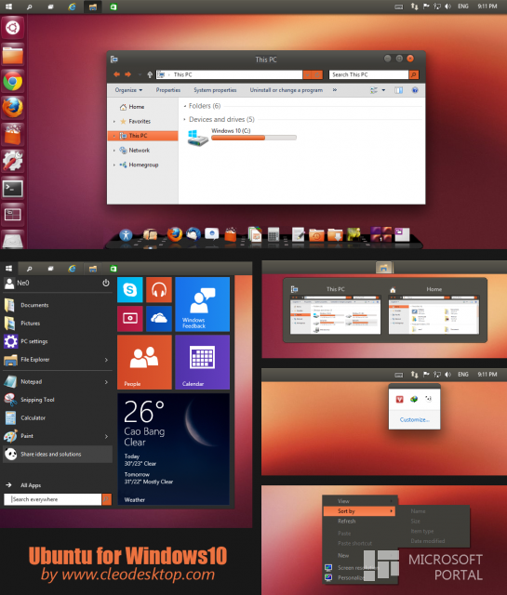Viewport: 507px width, 595px height.
Task: Click the Search everywhere box in Start menu
Action: pyautogui.click(x=53, y=499)
